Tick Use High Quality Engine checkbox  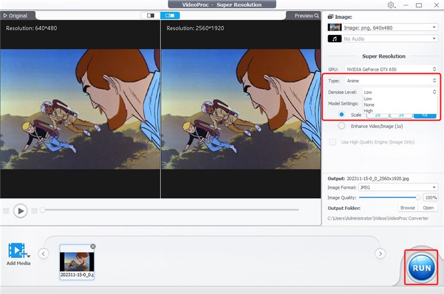click(333, 142)
